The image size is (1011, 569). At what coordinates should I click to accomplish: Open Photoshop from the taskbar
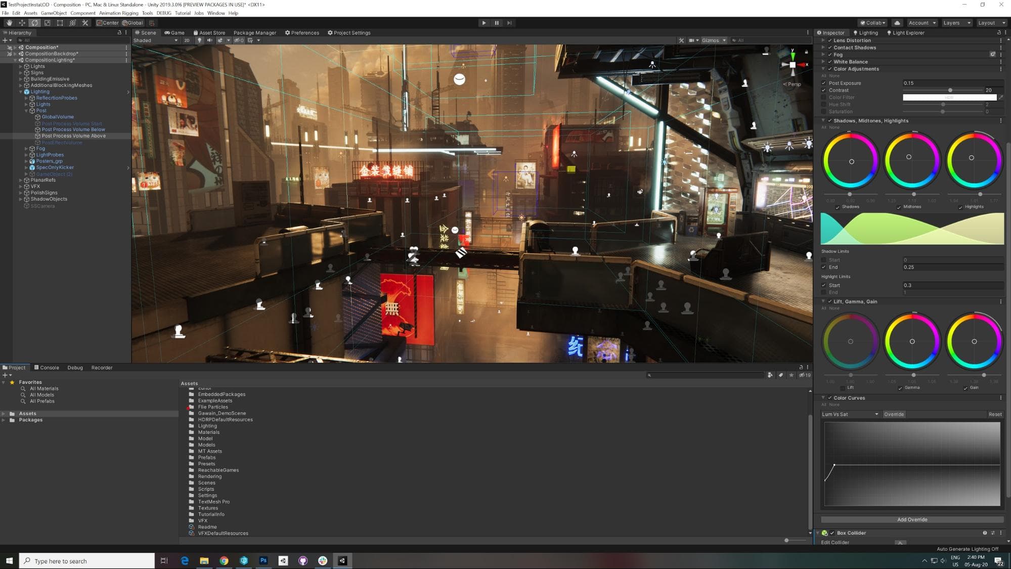263,561
